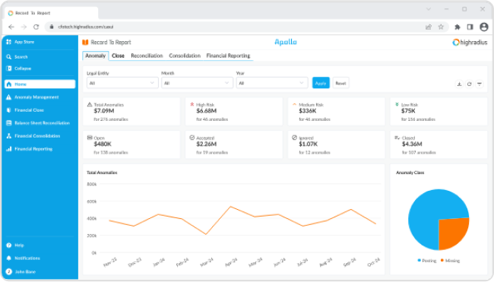Click the refresh icon beside download
This screenshot has height=282, width=494.
[470, 84]
